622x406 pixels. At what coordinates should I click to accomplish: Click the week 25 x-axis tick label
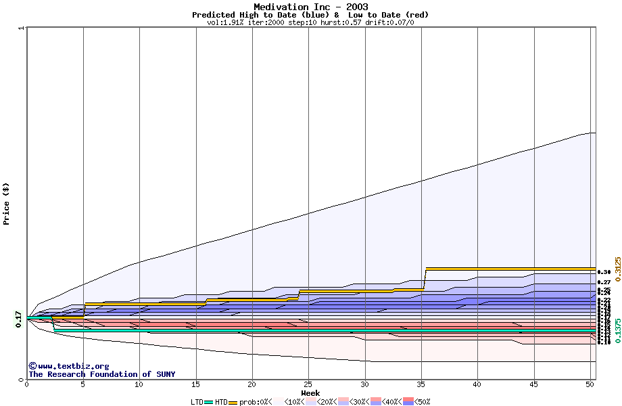pyautogui.click(x=308, y=384)
